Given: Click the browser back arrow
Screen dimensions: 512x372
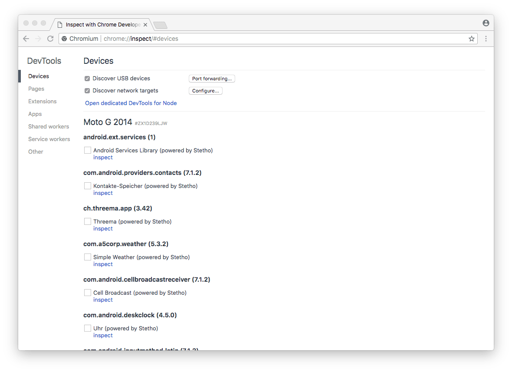Looking at the screenshot, I should 26,39.
